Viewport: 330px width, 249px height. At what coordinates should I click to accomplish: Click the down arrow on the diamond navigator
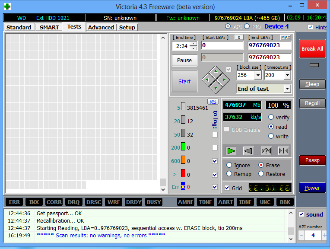tap(216, 88)
